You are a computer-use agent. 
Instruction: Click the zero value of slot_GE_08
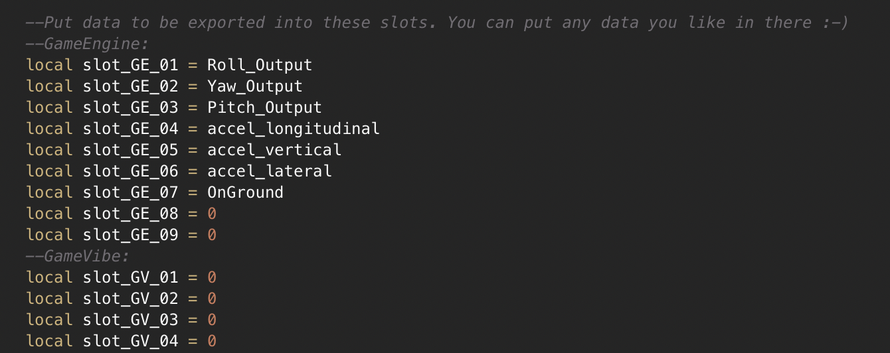[x=212, y=214]
